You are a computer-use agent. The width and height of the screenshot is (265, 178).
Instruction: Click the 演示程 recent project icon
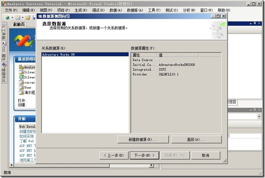[21, 93]
